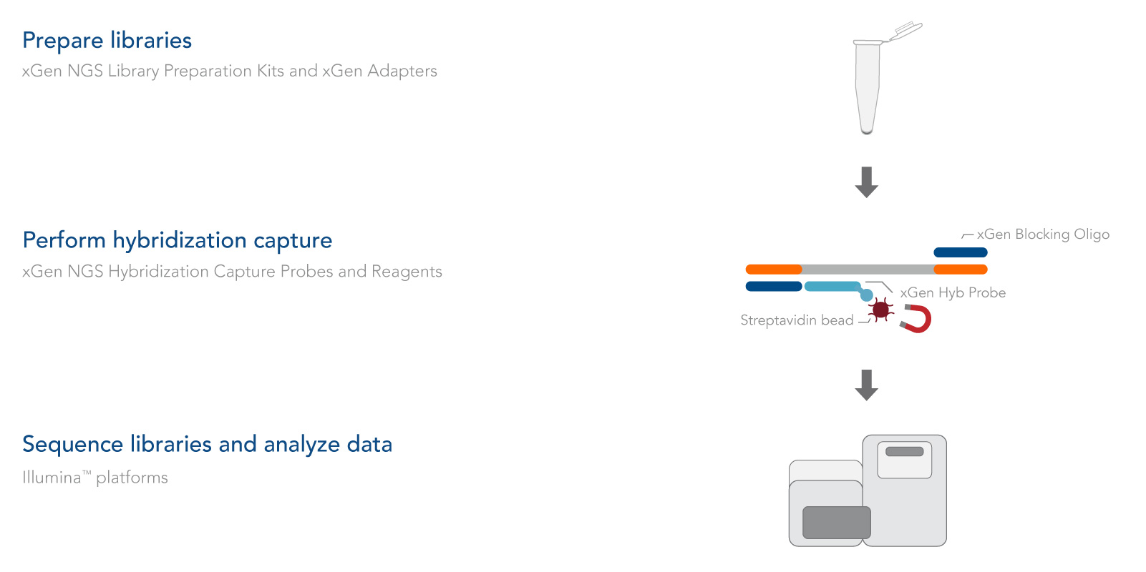Select the upper dark blue blocking oligo bar
The height and width of the screenshot is (572, 1146).
(961, 252)
